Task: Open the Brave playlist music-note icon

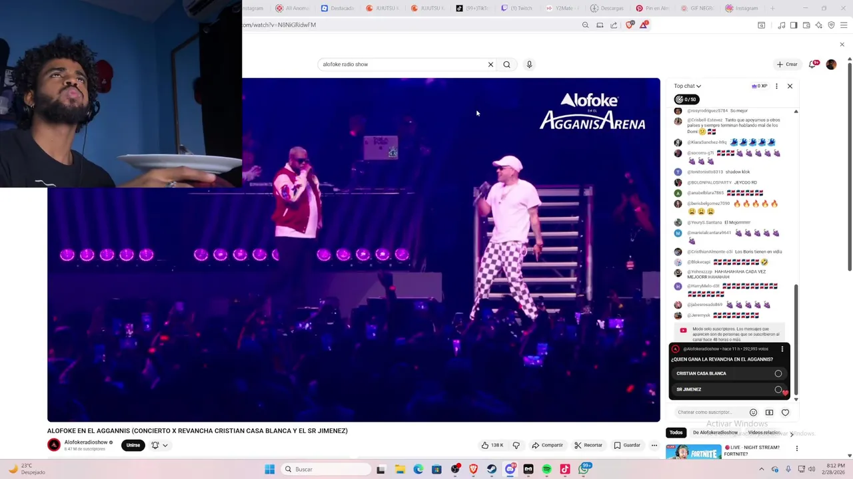Action: (781, 25)
